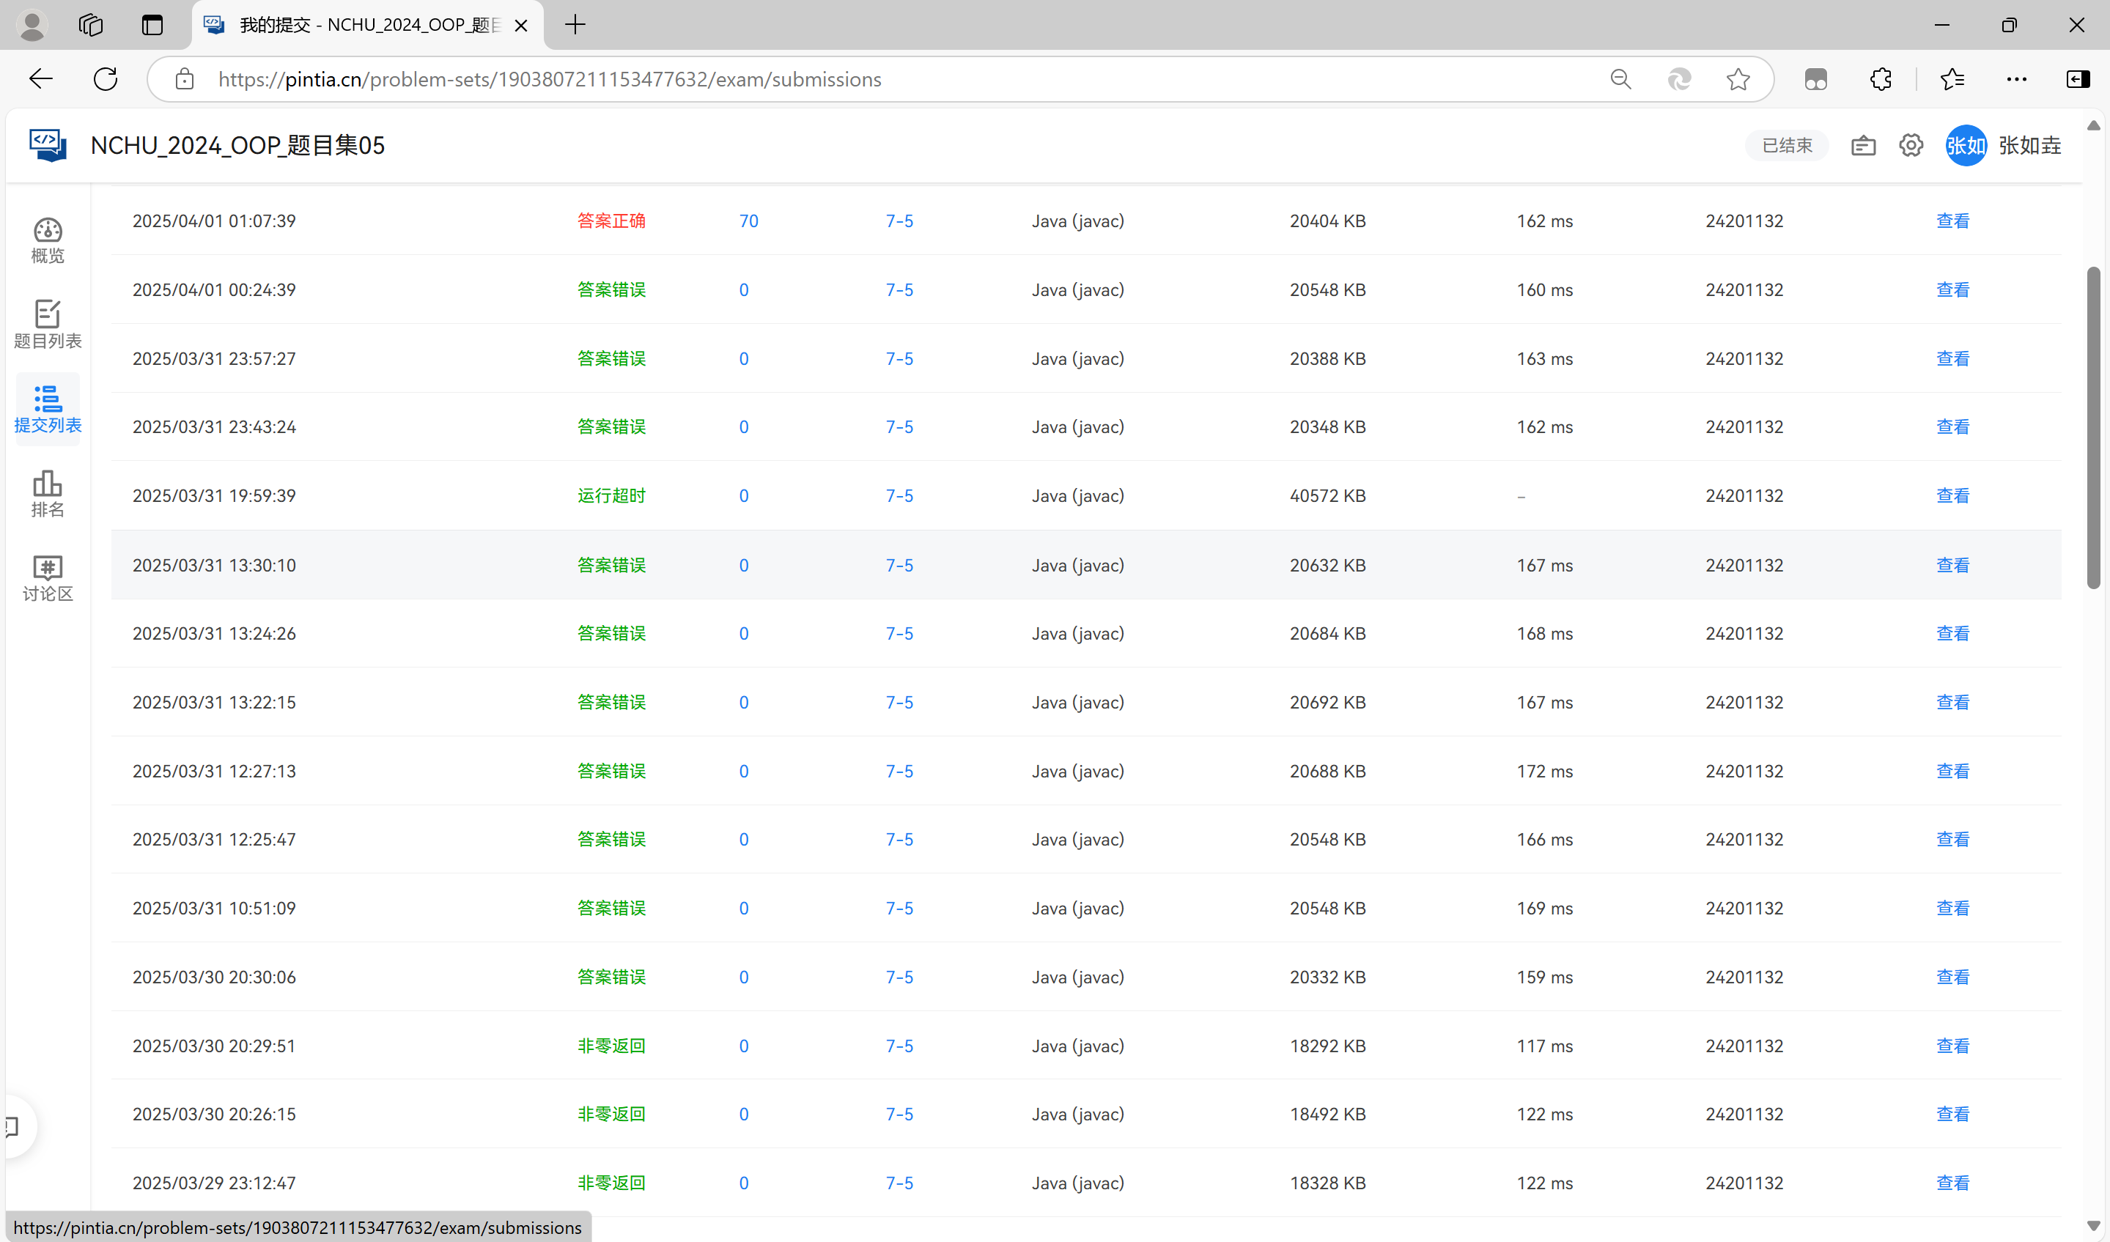This screenshot has height=1242, width=2110.
Task: Click the 7-5 link in the 运行超时 row
Action: pyautogui.click(x=899, y=496)
